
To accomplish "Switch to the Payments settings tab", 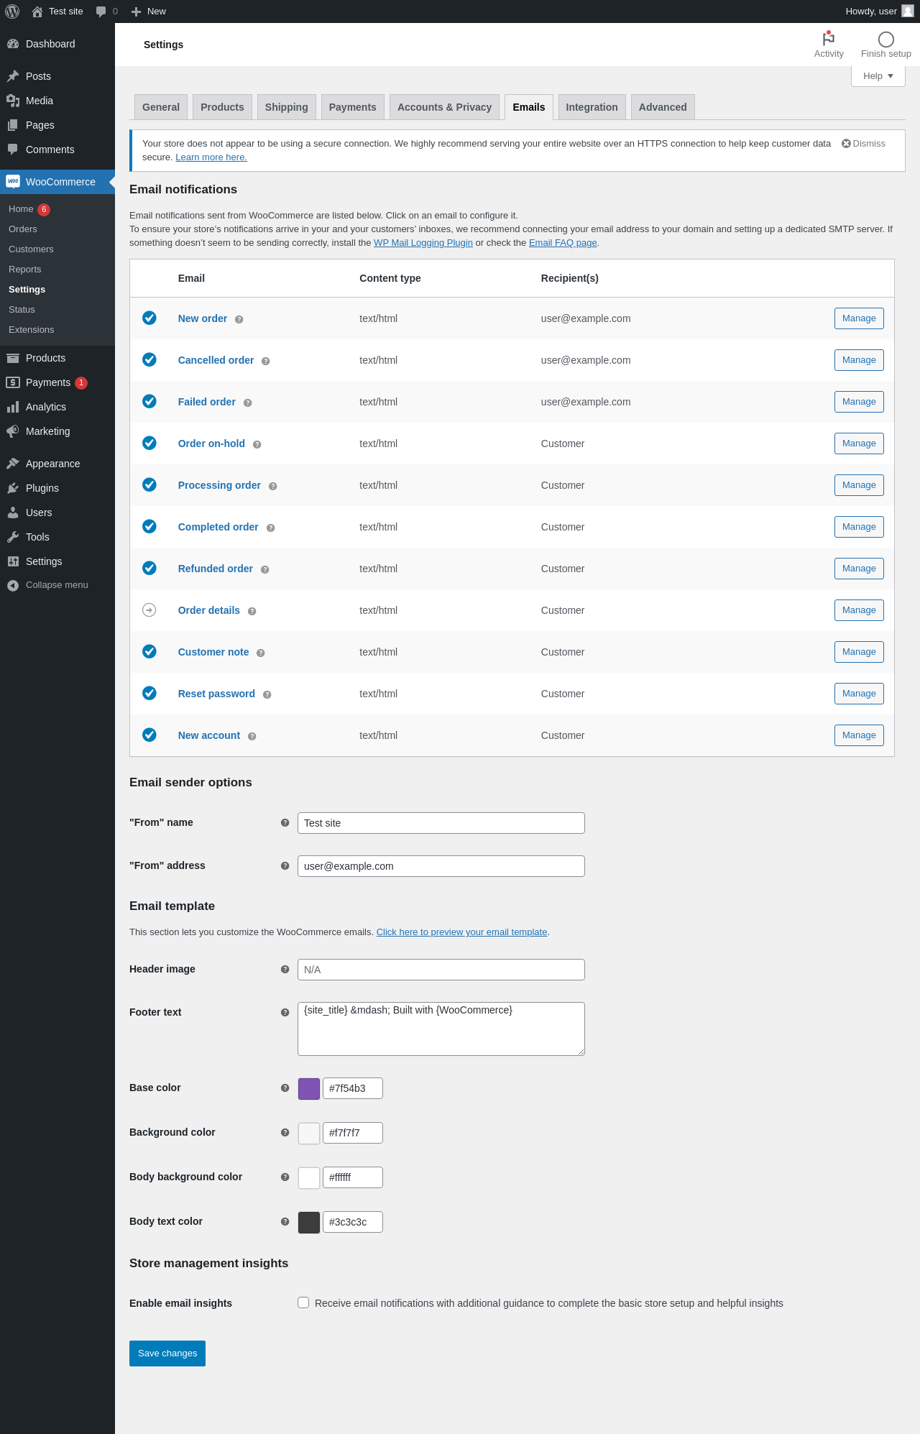I will point(352,107).
